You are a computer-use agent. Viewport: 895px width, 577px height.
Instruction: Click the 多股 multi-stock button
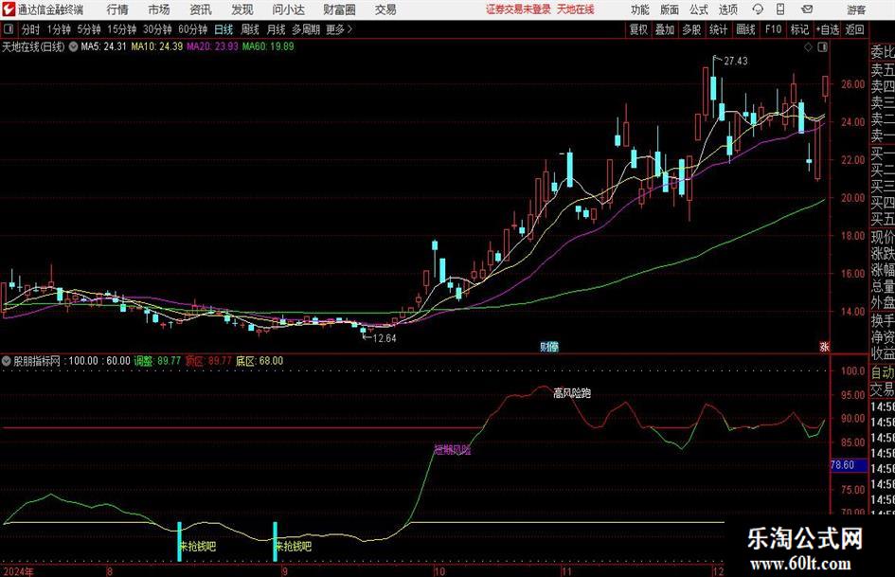[x=690, y=29]
